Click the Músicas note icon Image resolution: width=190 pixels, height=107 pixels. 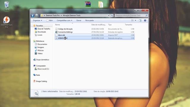[x=36, y=50]
